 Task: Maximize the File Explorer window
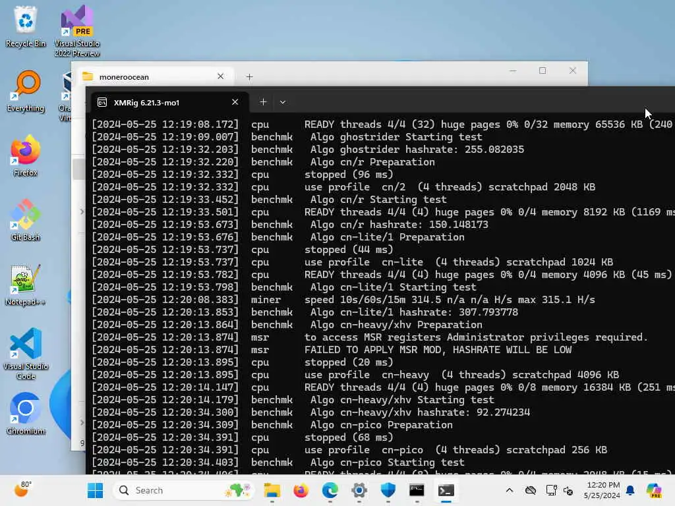coord(543,70)
